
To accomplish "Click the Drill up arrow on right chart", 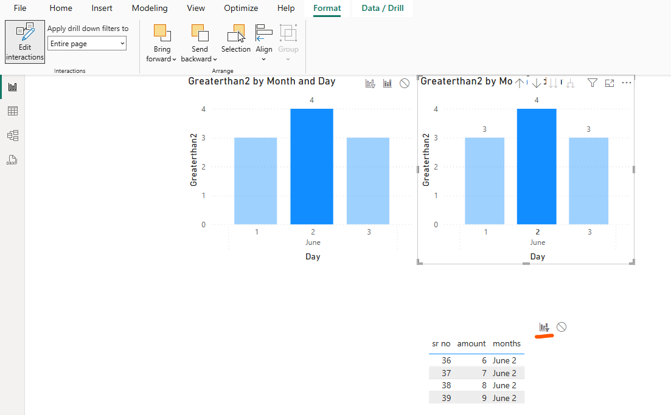I will pyautogui.click(x=520, y=83).
